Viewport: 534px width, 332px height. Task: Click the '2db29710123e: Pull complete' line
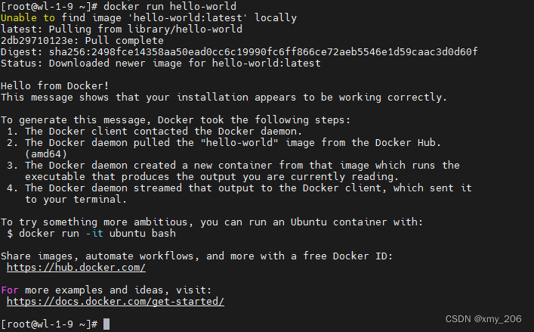click(x=82, y=41)
